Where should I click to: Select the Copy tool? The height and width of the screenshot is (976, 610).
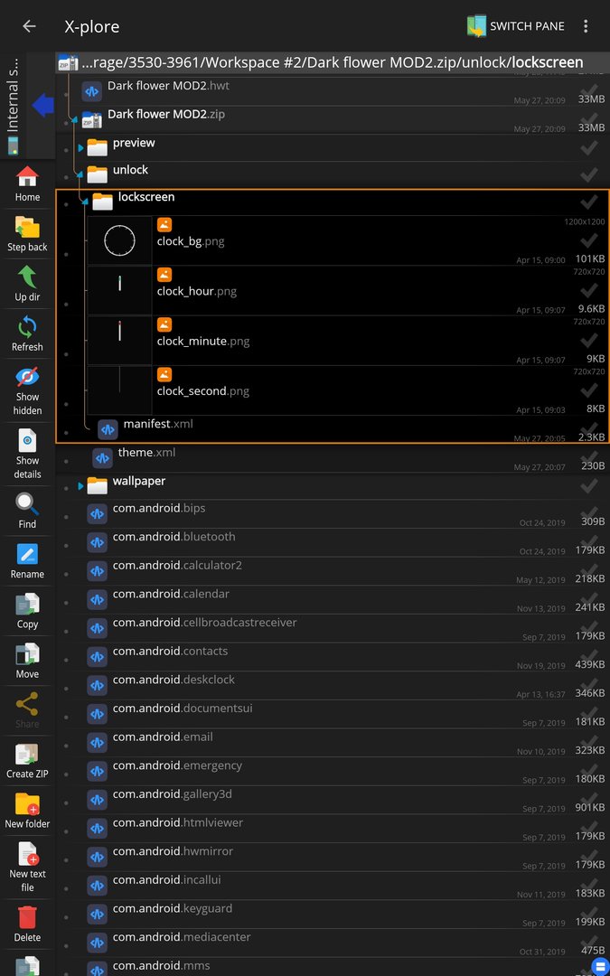tap(27, 611)
